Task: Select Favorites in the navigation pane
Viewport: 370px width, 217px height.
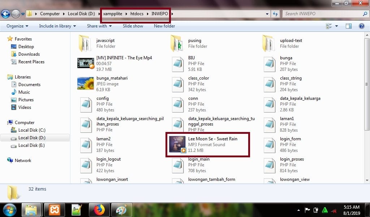Action: tap(23, 39)
